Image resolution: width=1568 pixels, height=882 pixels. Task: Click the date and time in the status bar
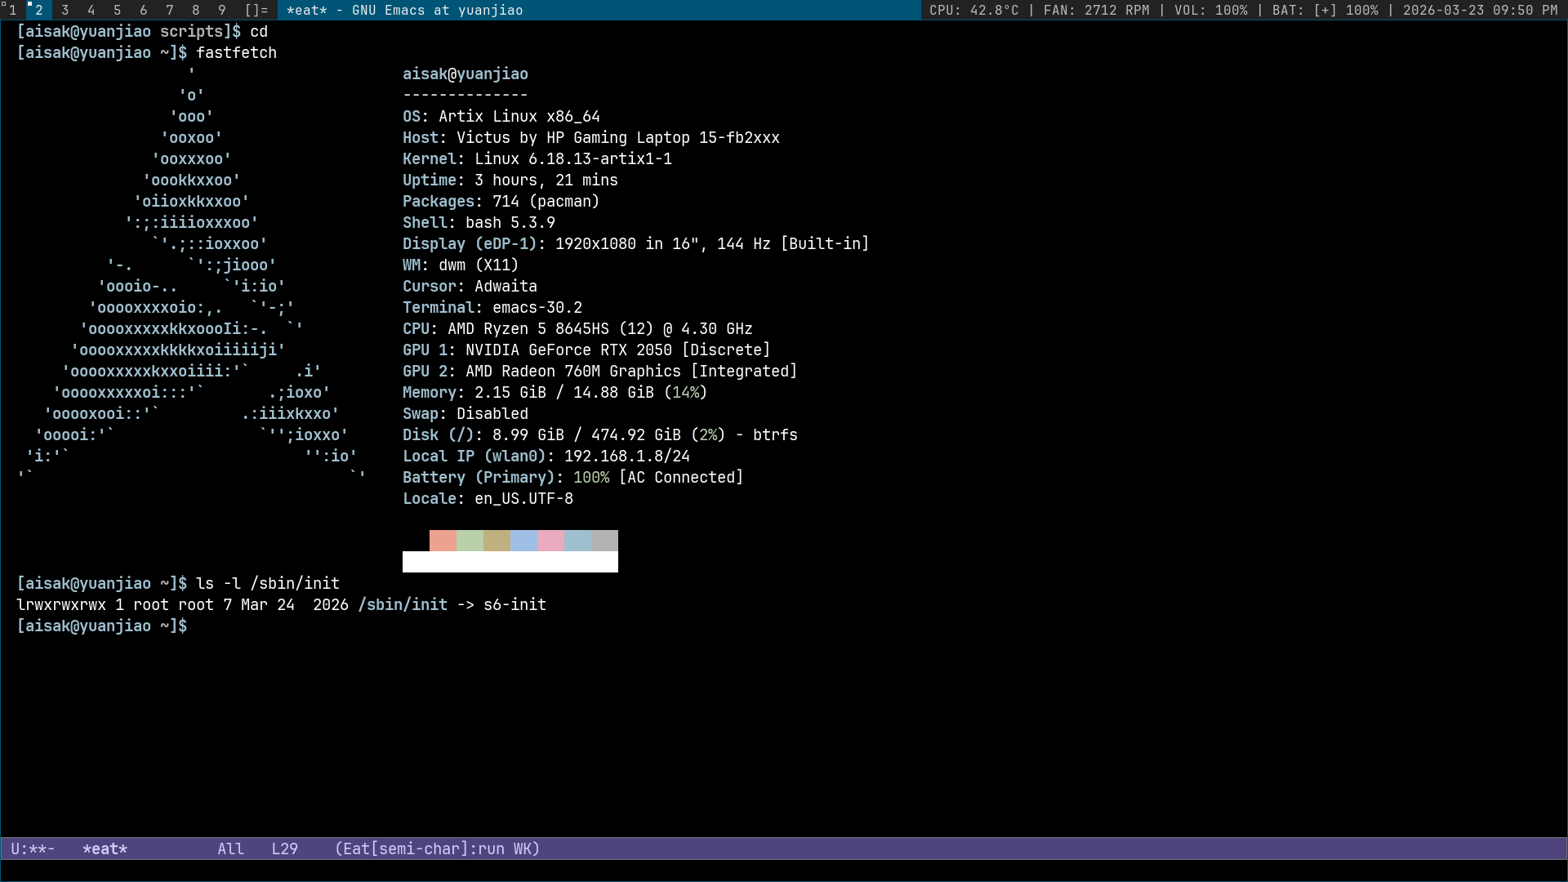[1480, 10]
